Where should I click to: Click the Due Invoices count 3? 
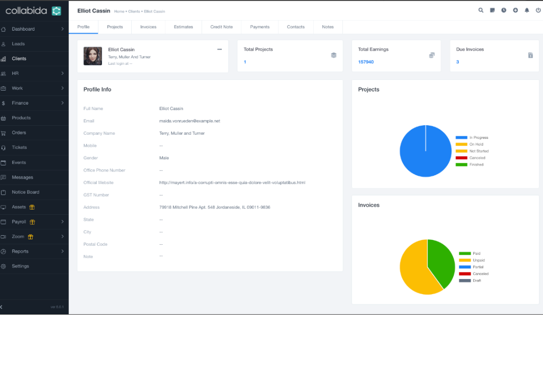458,62
